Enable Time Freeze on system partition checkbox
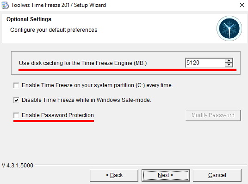The width and height of the screenshot is (248, 184). pyautogui.click(x=16, y=85)
